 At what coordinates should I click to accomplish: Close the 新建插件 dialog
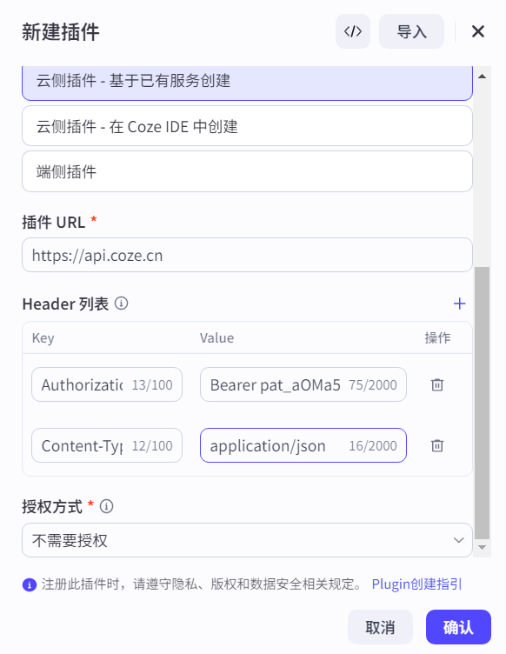477,31
